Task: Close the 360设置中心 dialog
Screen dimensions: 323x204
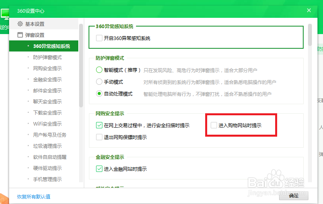Action: click(x=309, y=10)
